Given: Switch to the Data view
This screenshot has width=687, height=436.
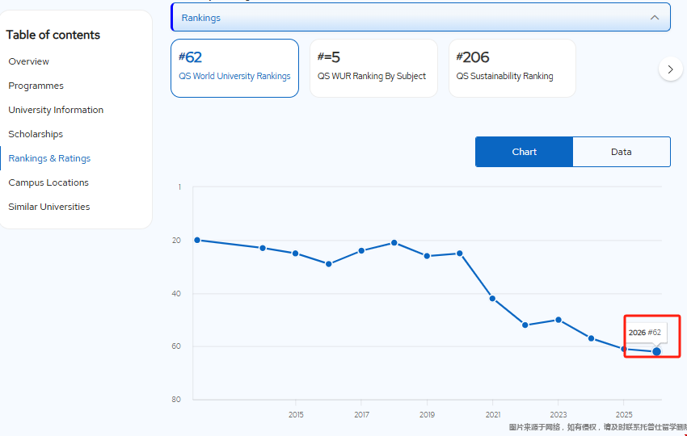Looking at the screenshot, I should pyautogui.click(x=621, y=152).
